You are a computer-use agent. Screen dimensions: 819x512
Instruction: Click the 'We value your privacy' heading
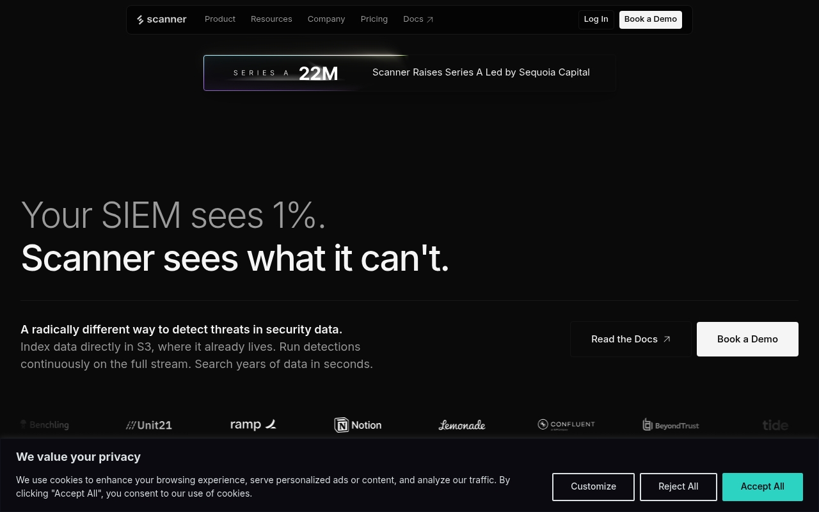tap(78, 457)
